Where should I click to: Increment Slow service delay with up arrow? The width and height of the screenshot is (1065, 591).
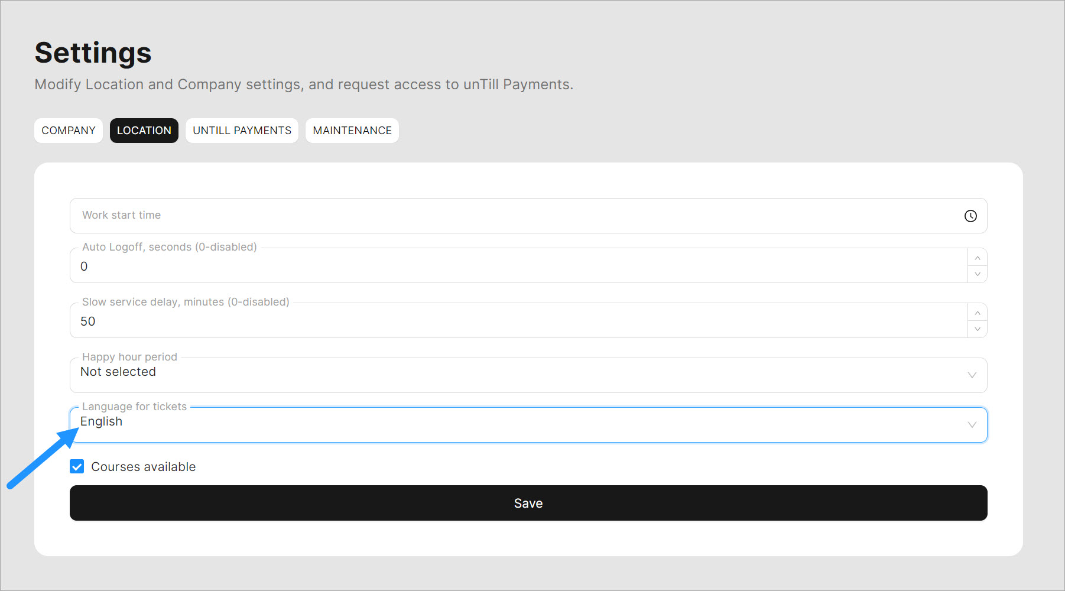click(978, 313)
